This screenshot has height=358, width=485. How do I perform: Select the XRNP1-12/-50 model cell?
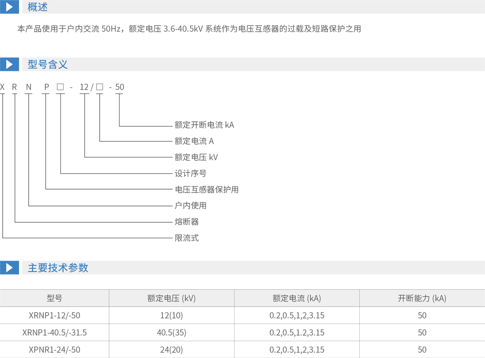[x=54, y=315]
